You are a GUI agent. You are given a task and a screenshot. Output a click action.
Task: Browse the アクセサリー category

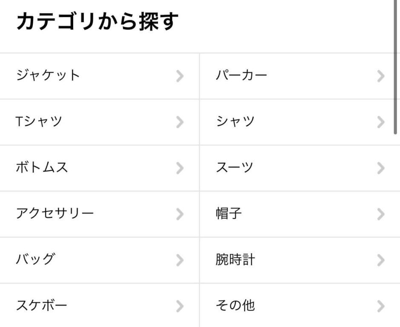[x=54, y=214]
